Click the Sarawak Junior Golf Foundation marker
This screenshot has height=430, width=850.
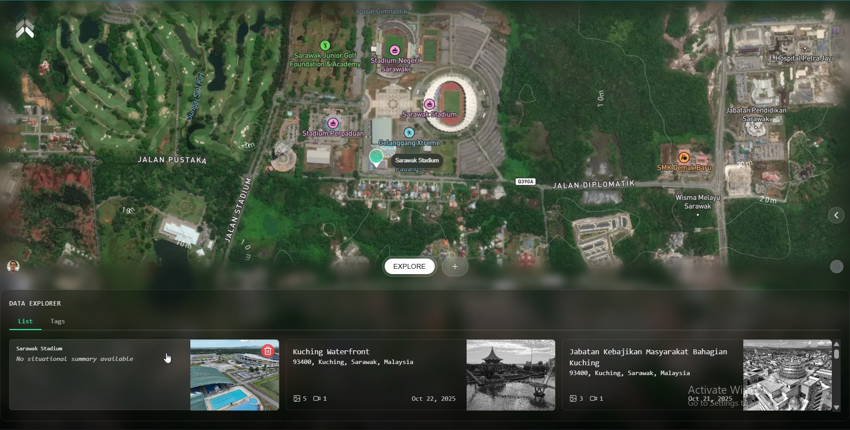point(325,44)
